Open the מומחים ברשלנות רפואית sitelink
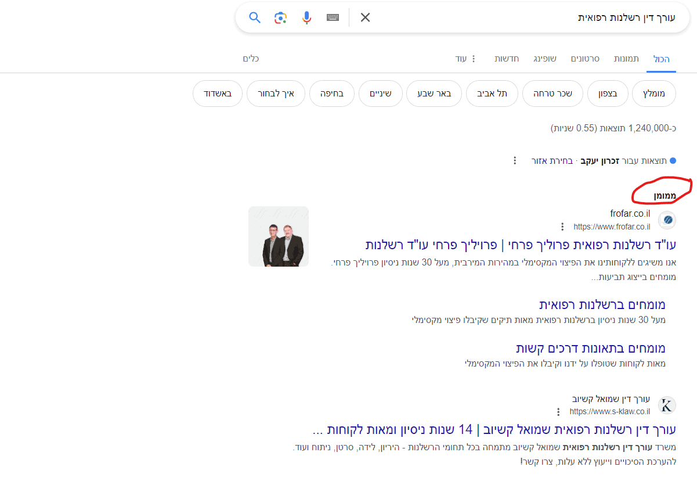Image resolution: width=697 pixels, height=481 pixels. point(602,304)
